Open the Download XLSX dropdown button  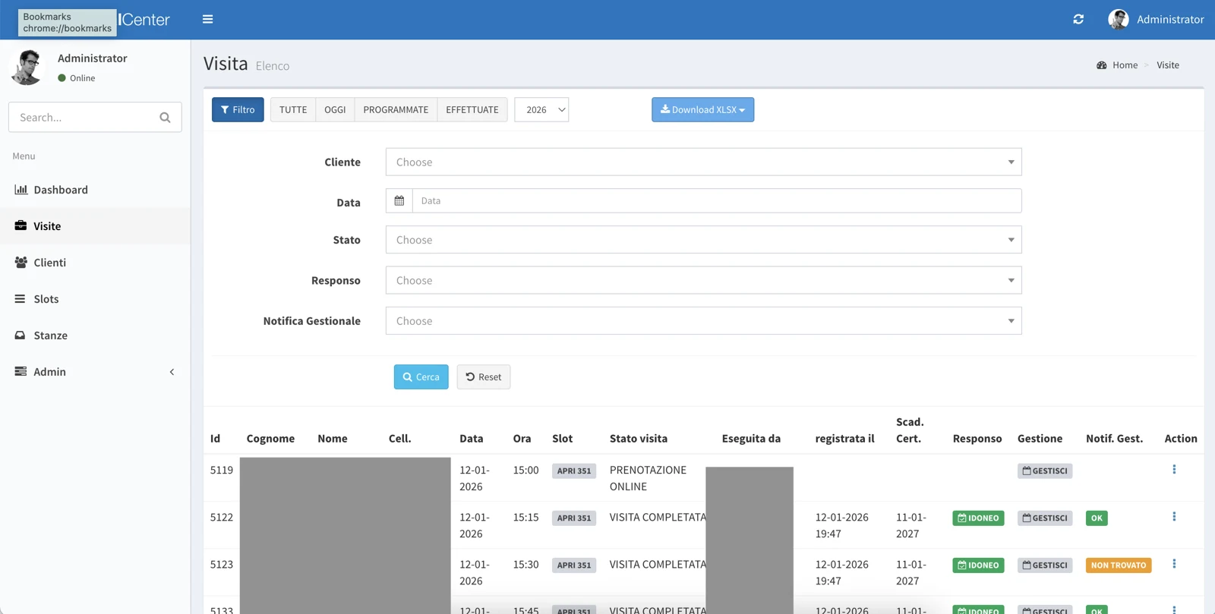click(702, 109)
